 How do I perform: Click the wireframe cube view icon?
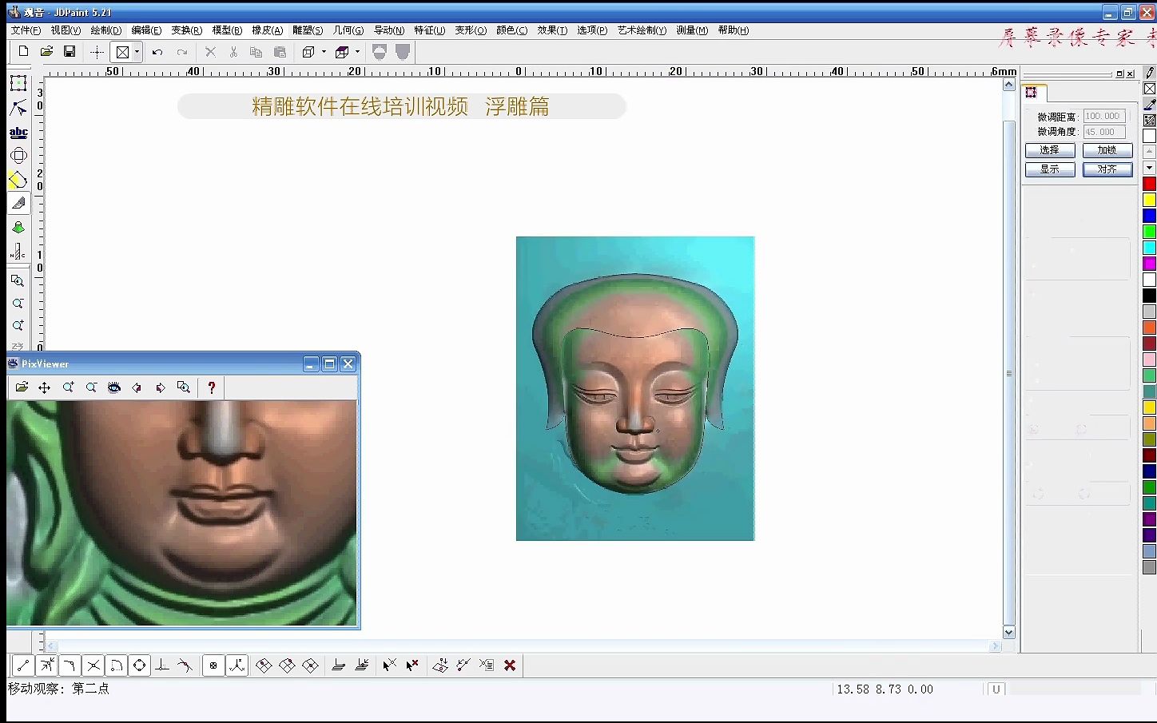coord(308,52)
